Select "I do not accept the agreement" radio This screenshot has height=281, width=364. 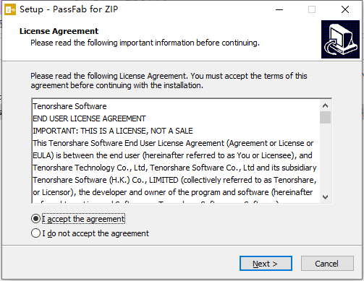(35, 233)
